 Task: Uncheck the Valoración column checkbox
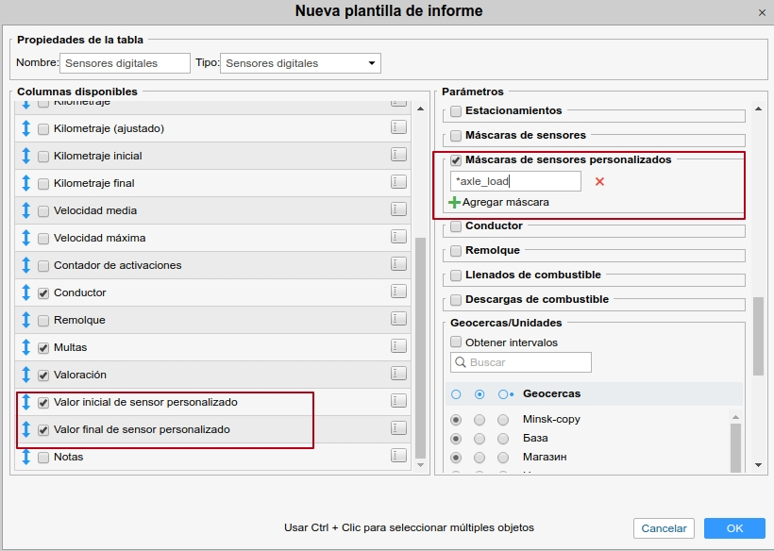(x=43, y=376)
